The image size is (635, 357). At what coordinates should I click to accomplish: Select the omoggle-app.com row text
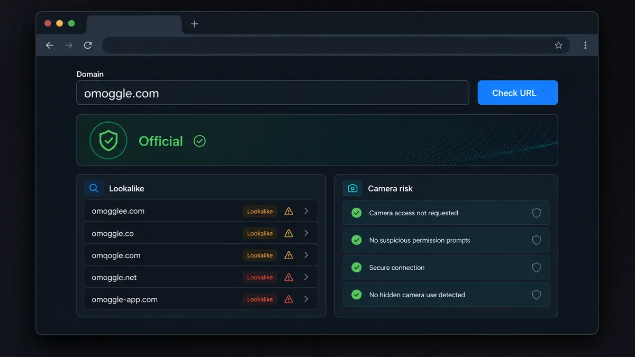coord(124,299)
